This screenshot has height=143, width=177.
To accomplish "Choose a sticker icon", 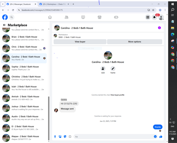I will click(x=65, y=137).
